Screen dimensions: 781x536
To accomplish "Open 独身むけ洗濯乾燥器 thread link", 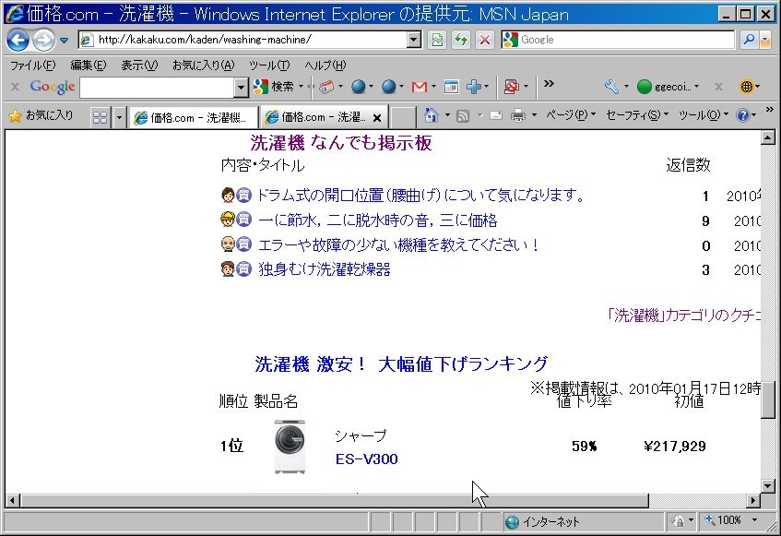I will (x=325, y=269).
